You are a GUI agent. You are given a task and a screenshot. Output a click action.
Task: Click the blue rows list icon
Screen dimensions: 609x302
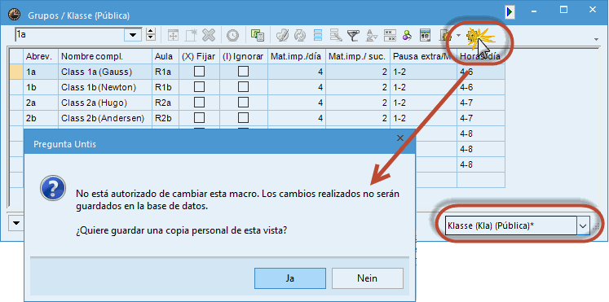[x=318, y=36]
